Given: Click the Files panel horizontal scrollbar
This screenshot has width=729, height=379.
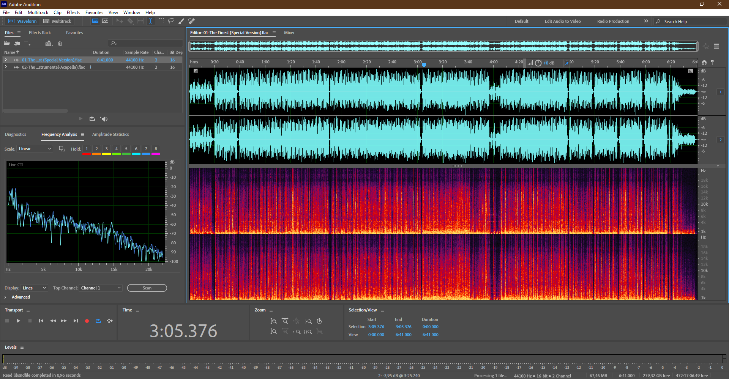Looking at the screenshot, I should pyautogui.click(x=35, y=111).
